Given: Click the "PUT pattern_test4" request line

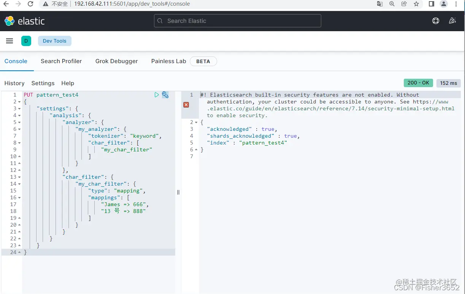Looking at the screenshot, I should coord(51,95).
